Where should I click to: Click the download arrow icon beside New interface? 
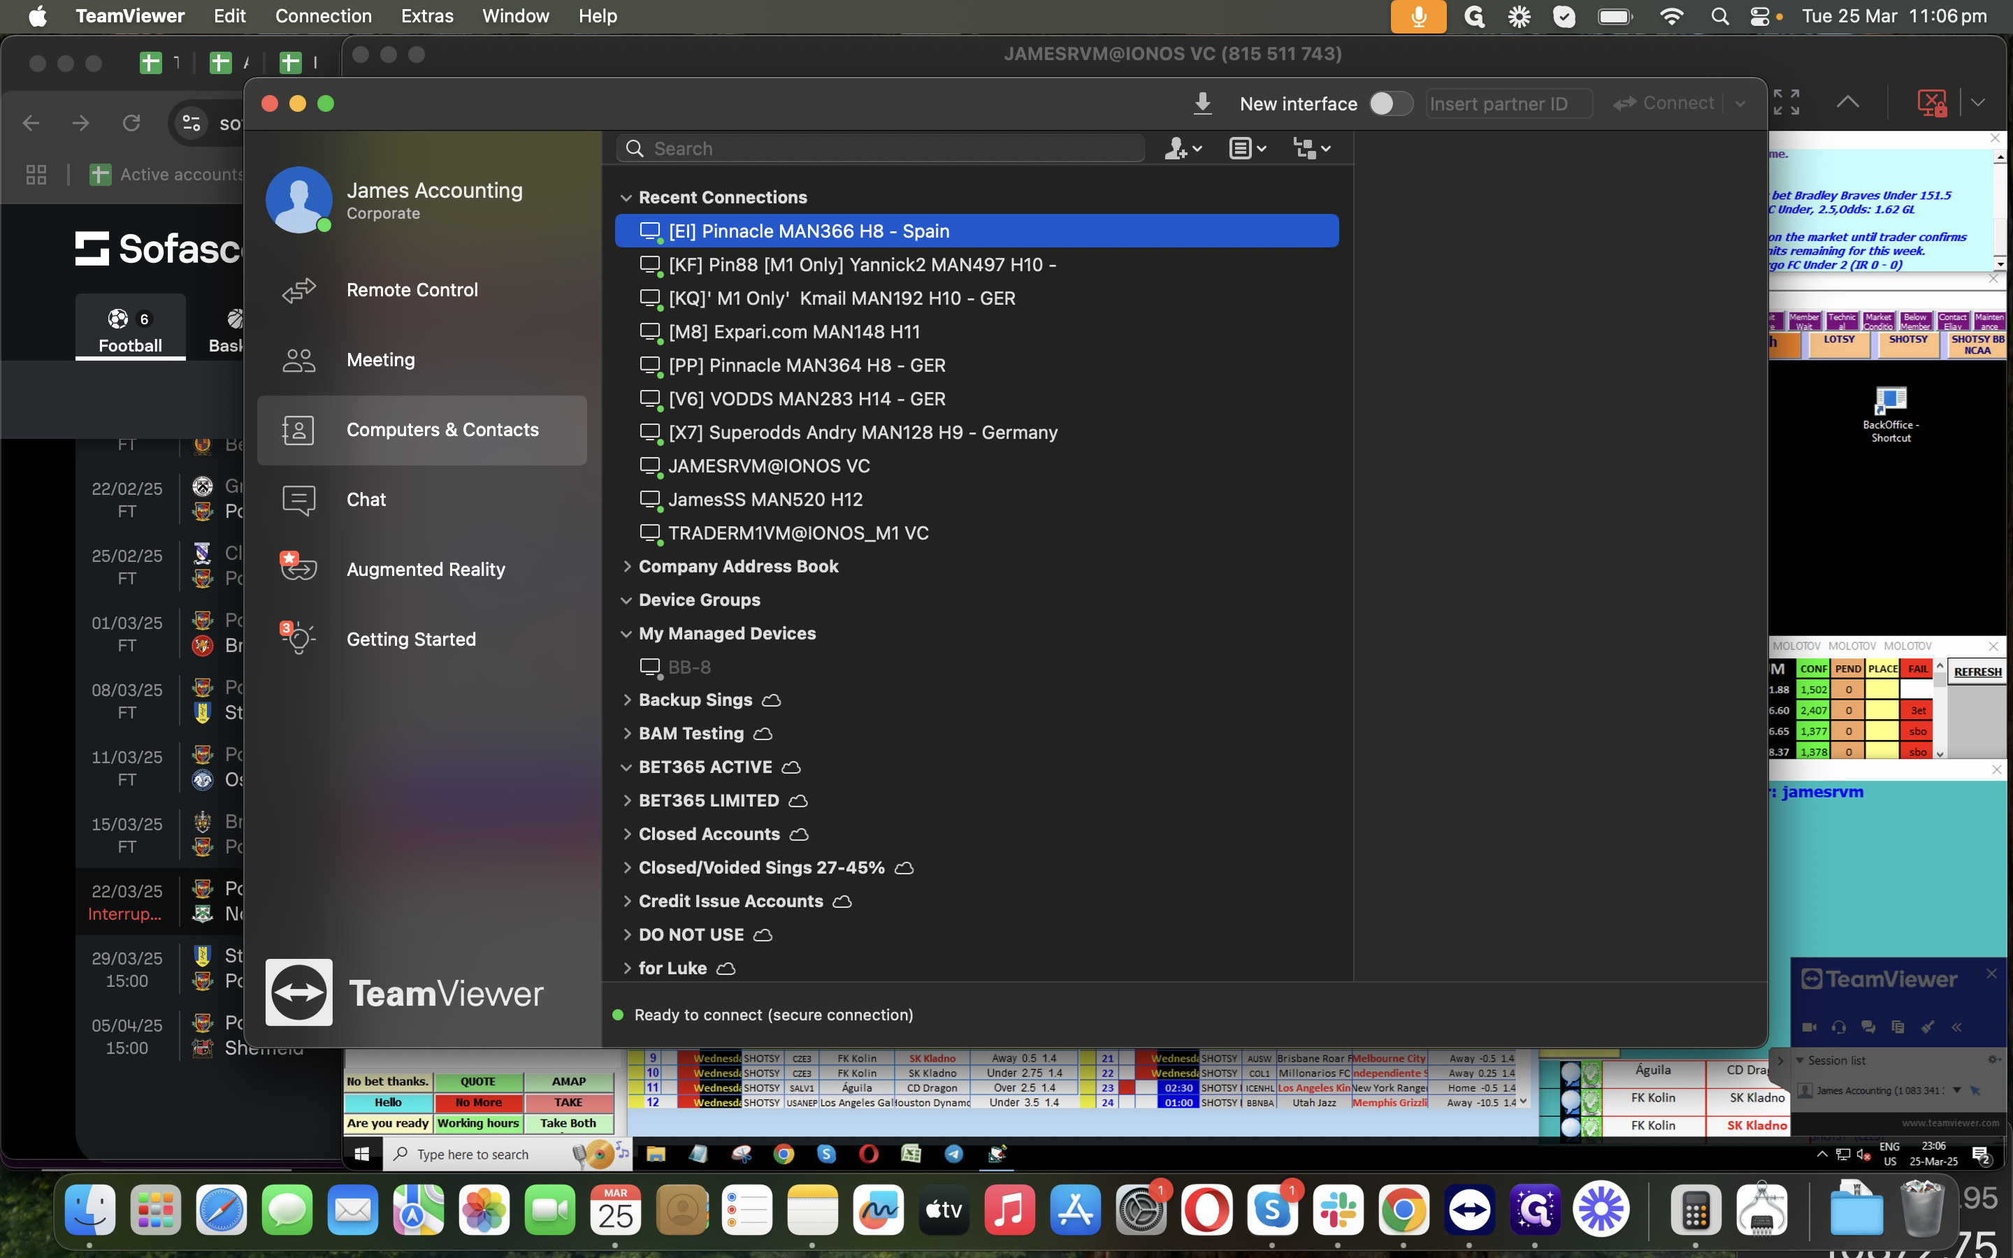[1202, 103]
